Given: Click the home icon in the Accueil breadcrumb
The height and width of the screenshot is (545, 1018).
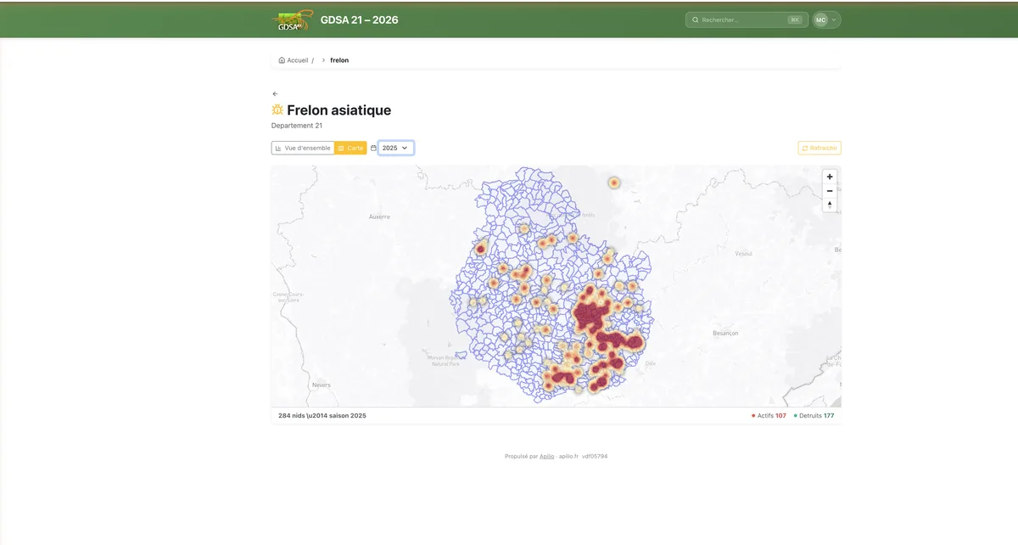Looking at the screenshot, I should pyautogui.click(x=281, y=59).
